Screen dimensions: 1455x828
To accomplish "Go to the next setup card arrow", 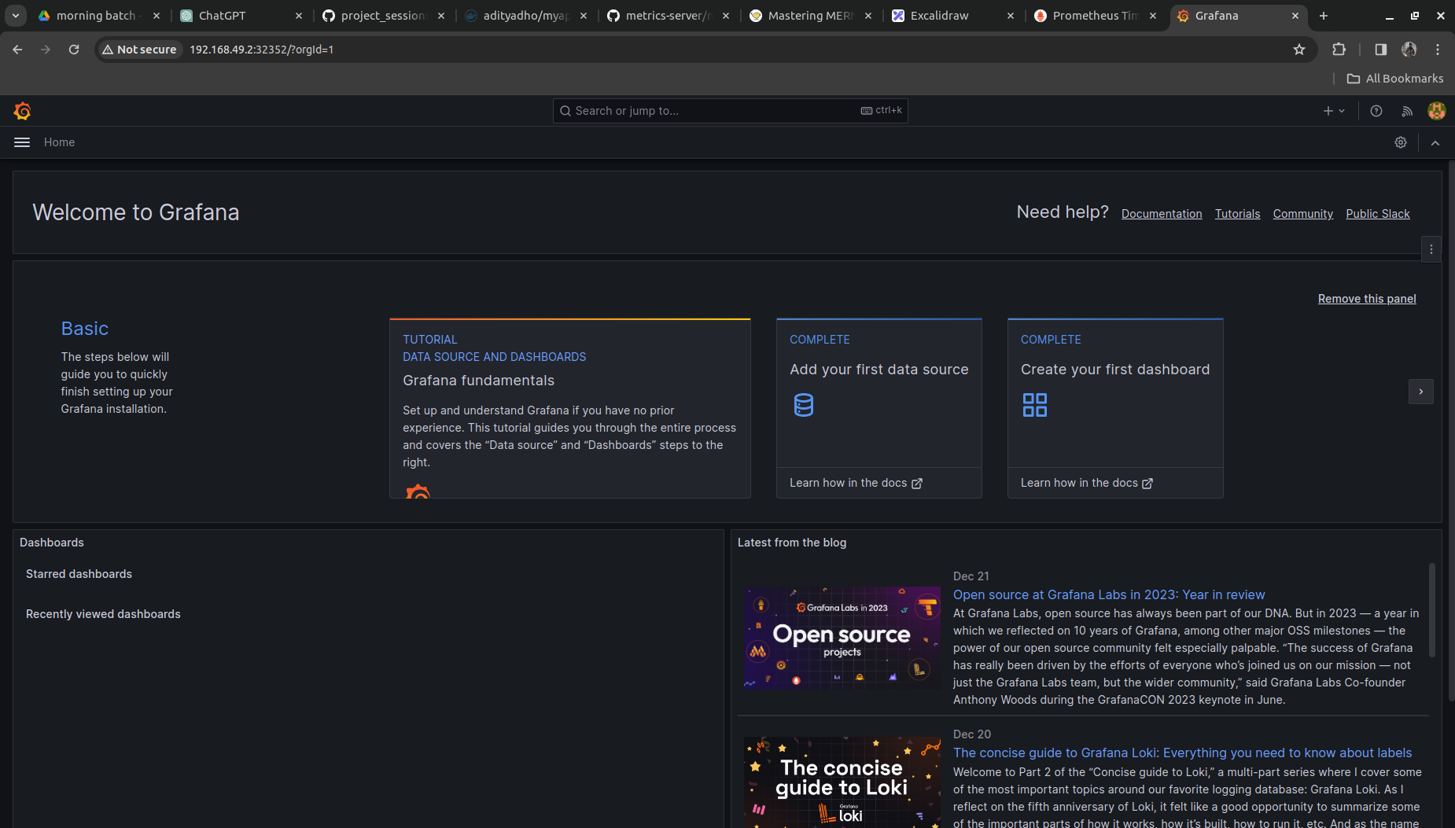I will 1421,392.
